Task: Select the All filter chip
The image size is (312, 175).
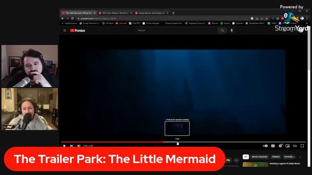Action: click(246, 157)
